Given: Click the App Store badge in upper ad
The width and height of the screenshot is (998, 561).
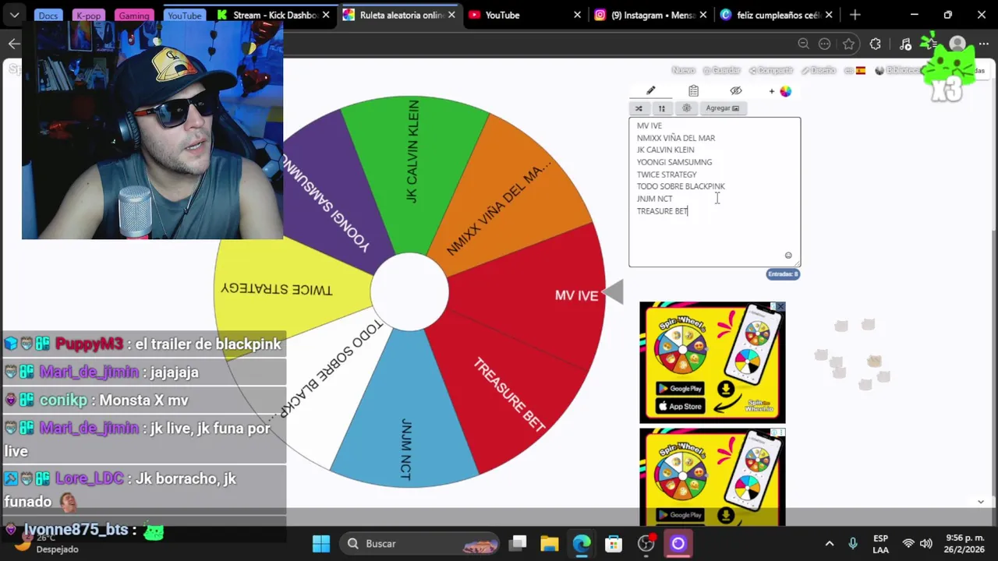Looking at the screenshot, I should [680, 406].
